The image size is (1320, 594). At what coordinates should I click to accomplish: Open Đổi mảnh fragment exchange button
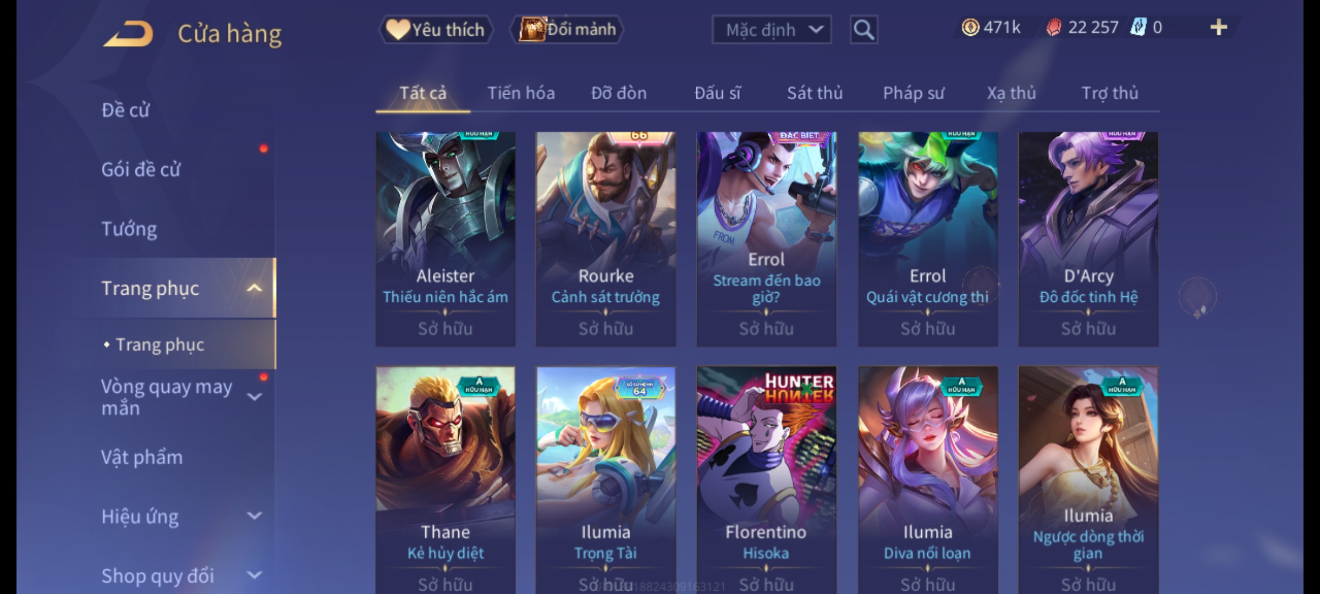pos(568,29)
